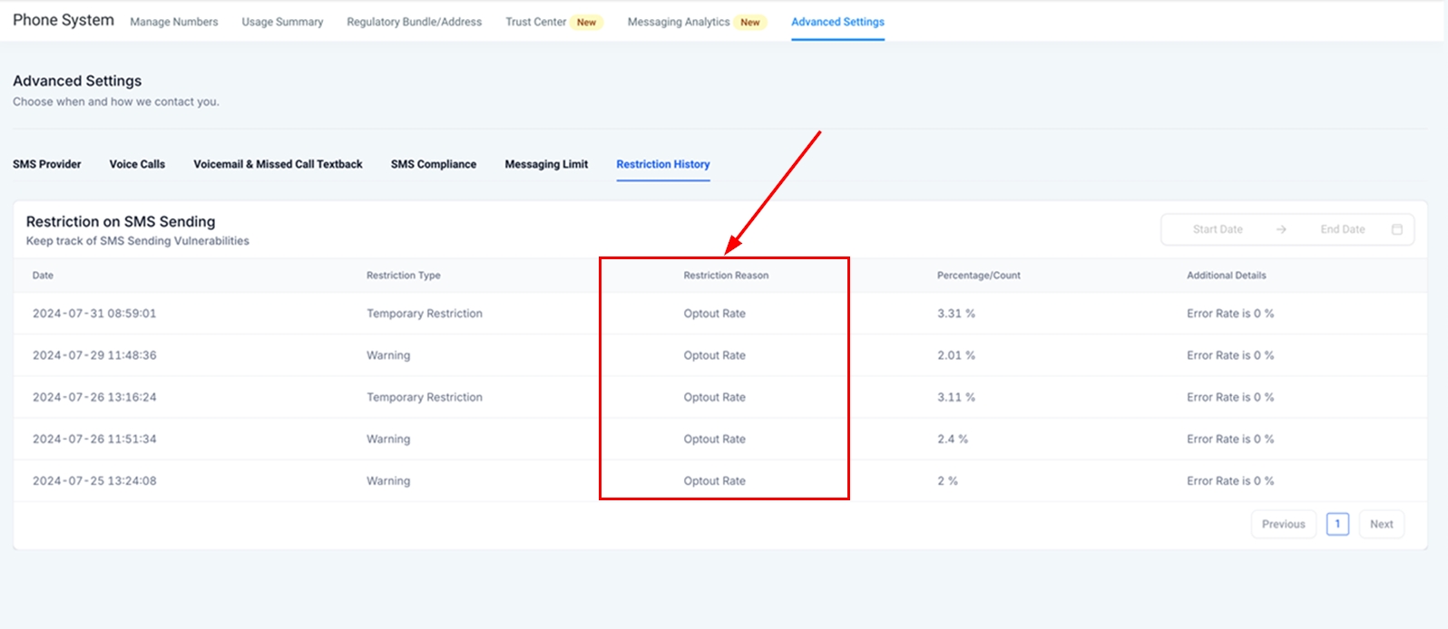This screenshot has width=1448, height=629.
Task: Select the Advanced Settings tab
Action: click(x=837, y=22)
